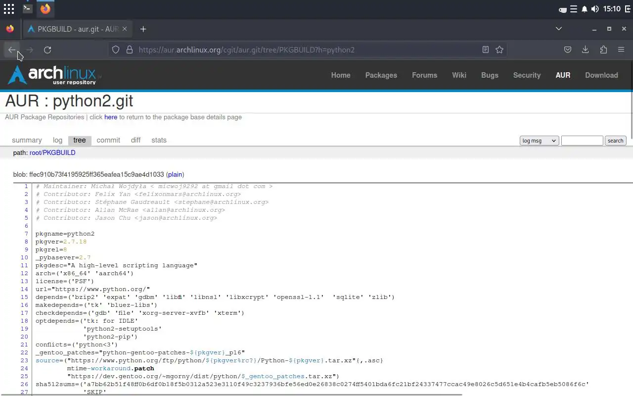This screenshot has height=396, width=633.
Task: Click the pkgname=python2 line
Action: (x=65, y=234)
